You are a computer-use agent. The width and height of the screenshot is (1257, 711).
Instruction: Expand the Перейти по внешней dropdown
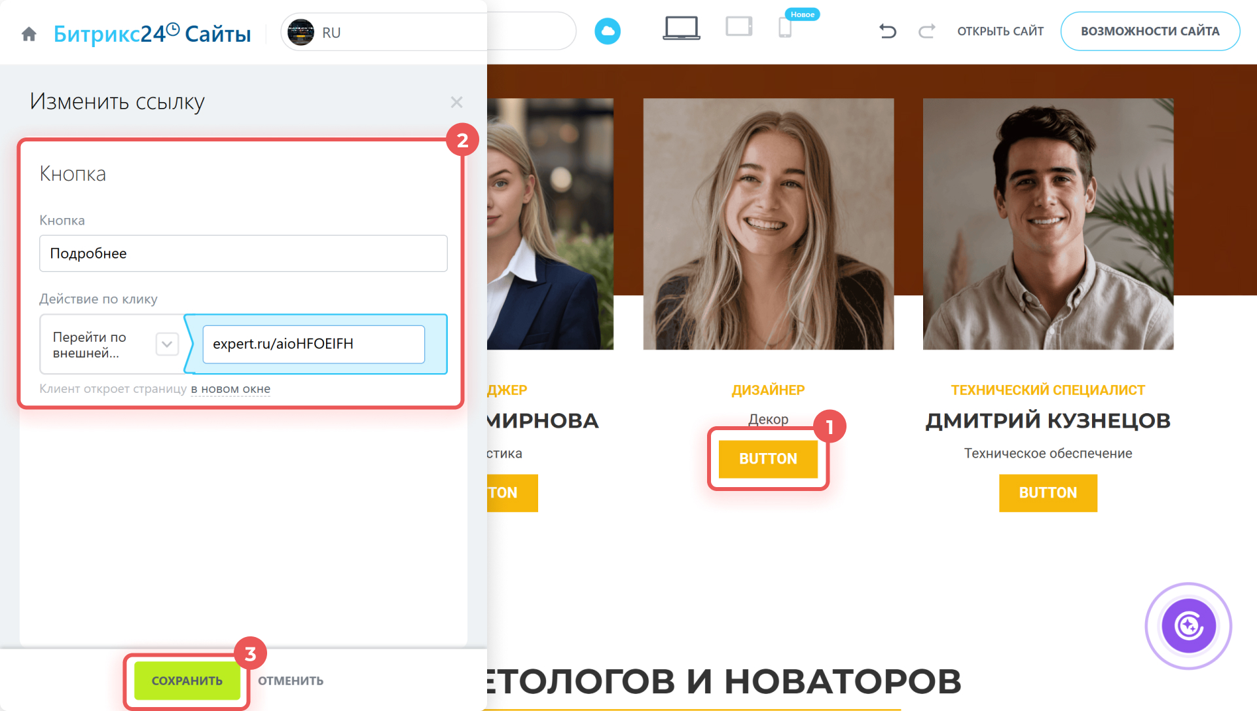click(167, 344)
